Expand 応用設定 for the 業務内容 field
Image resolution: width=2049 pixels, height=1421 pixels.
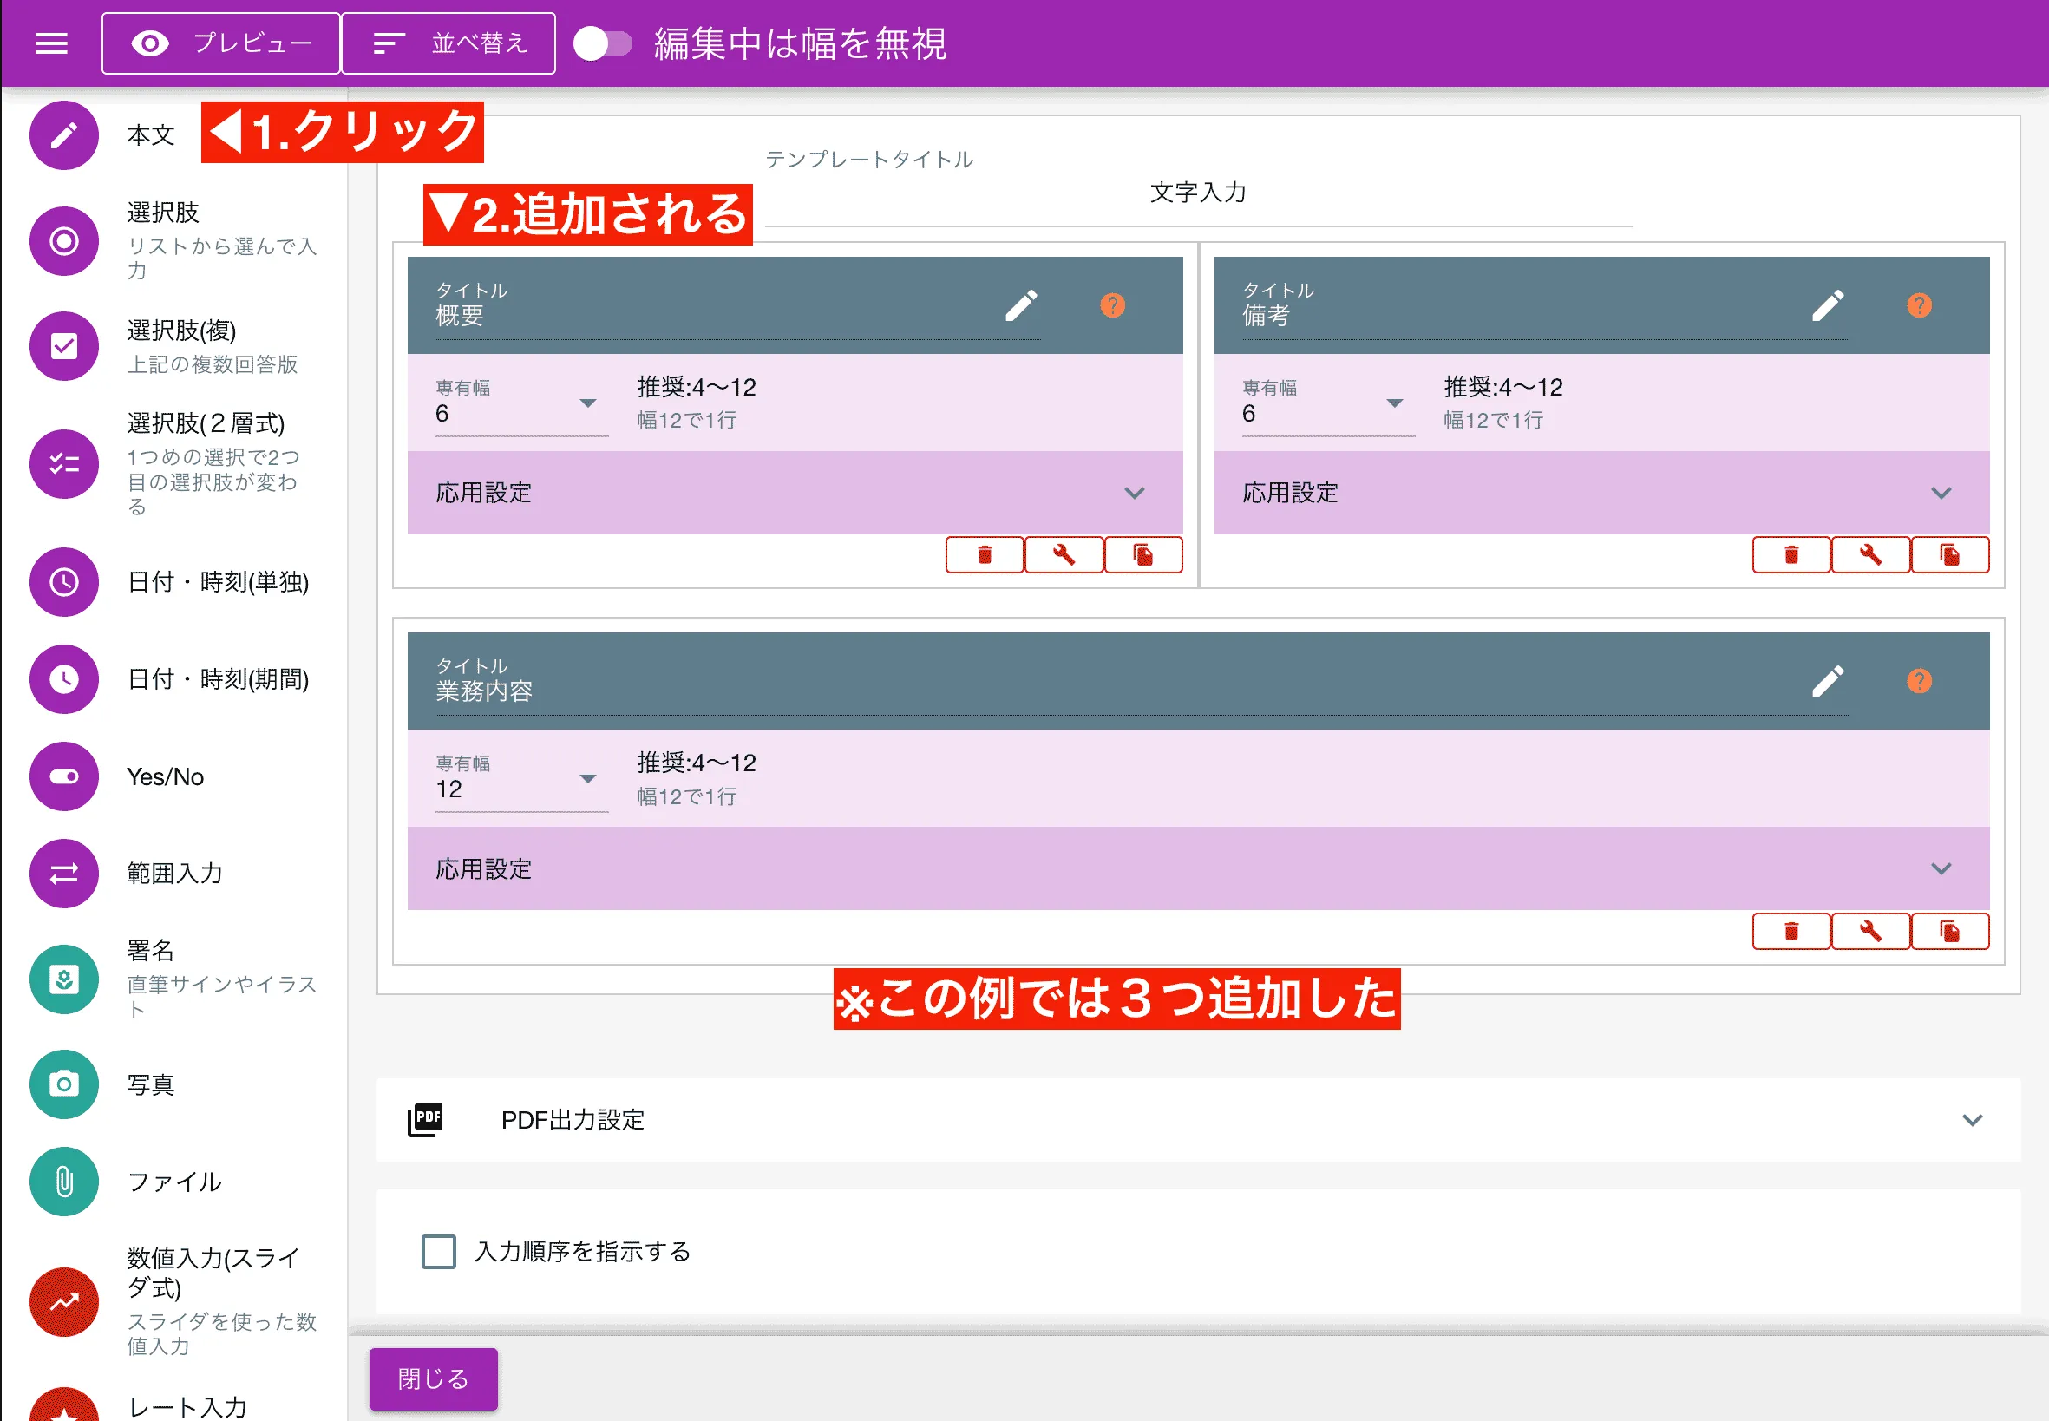point(1941,868)
